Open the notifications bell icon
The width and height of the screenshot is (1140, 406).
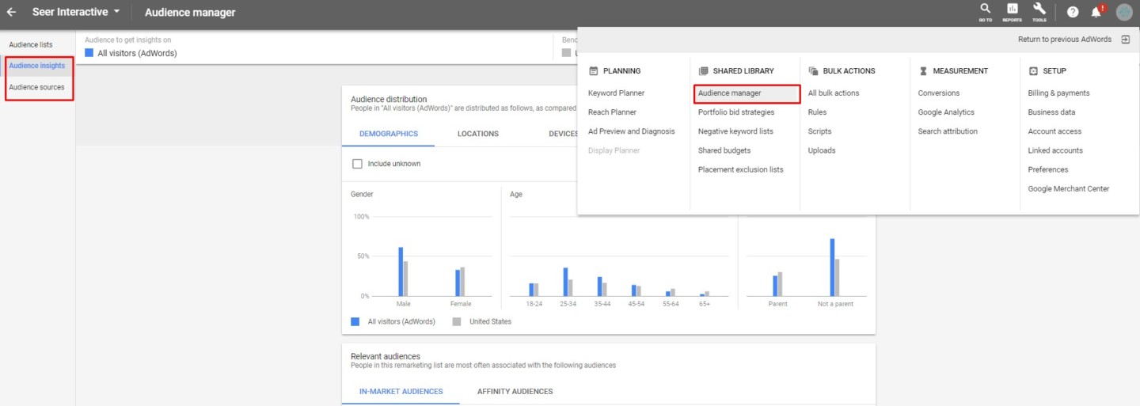click(x=1096, y=13)
